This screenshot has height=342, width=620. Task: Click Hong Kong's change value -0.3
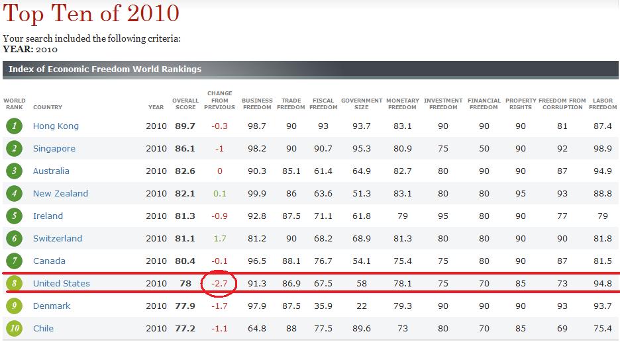tap(219, 126)
